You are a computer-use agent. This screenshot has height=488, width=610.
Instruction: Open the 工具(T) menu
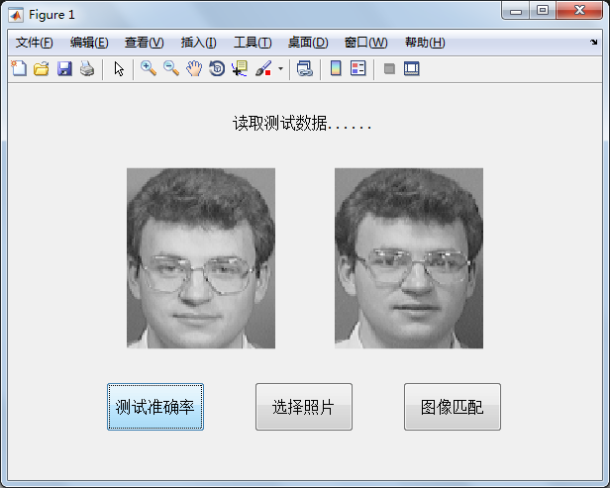pos(253,43)
